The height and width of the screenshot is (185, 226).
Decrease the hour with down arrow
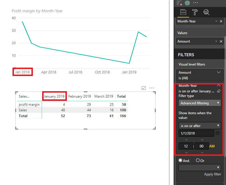tap(186, 153)
